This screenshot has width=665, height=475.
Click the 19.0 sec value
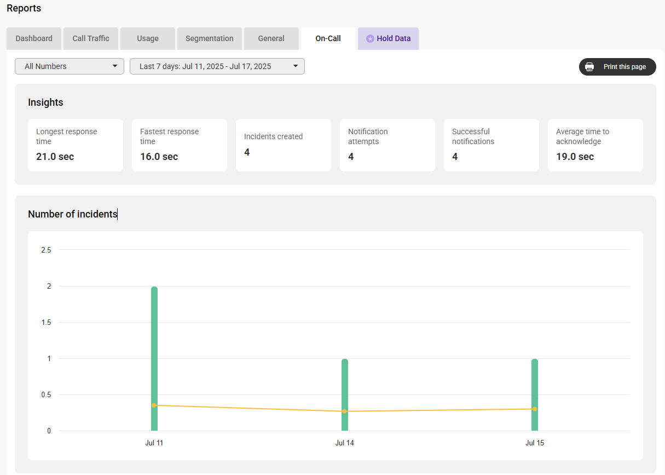coord(575,157)
